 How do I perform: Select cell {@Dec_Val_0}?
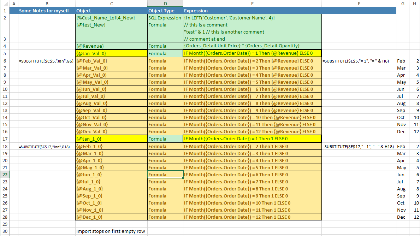coord(111,131)
